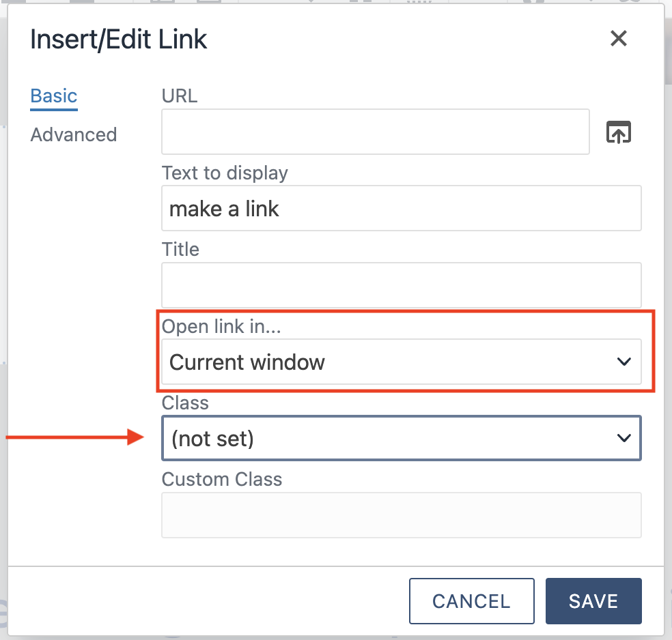Image resolution: width=672 pixels, height=640 pixels.
Task: Open the Advanced tab
Action: (x=74, y=134)
